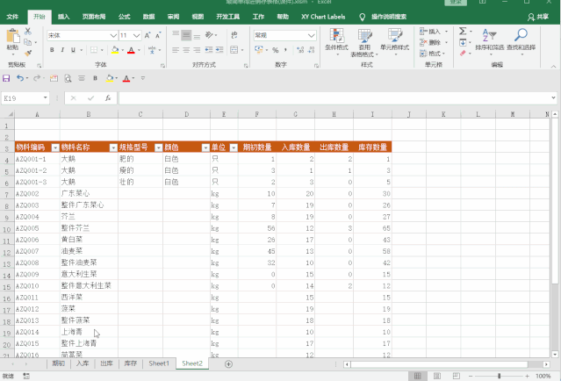Click the red font color swatch in ribbon

(x=130, y=50)
